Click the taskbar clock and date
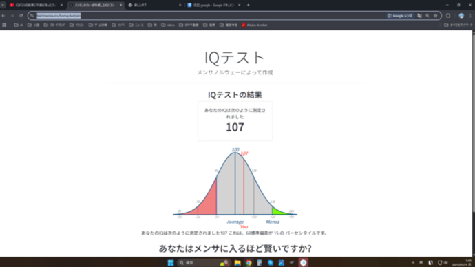Screen dimensions: 475x267 (x=462, y=263)
